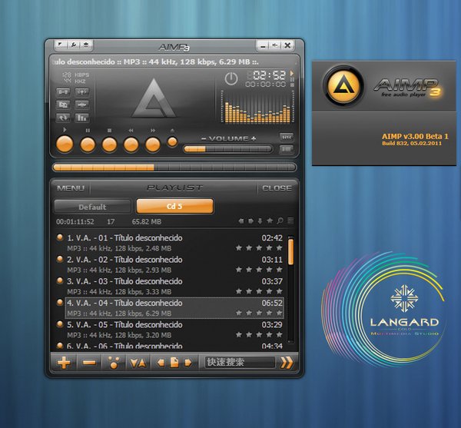Click the left arrow icon in playlist header
461x428 pixels.
[241, 221]
